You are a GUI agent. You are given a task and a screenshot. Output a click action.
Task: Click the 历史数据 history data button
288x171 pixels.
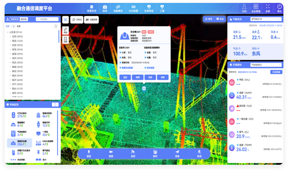(x=276, y=72)
